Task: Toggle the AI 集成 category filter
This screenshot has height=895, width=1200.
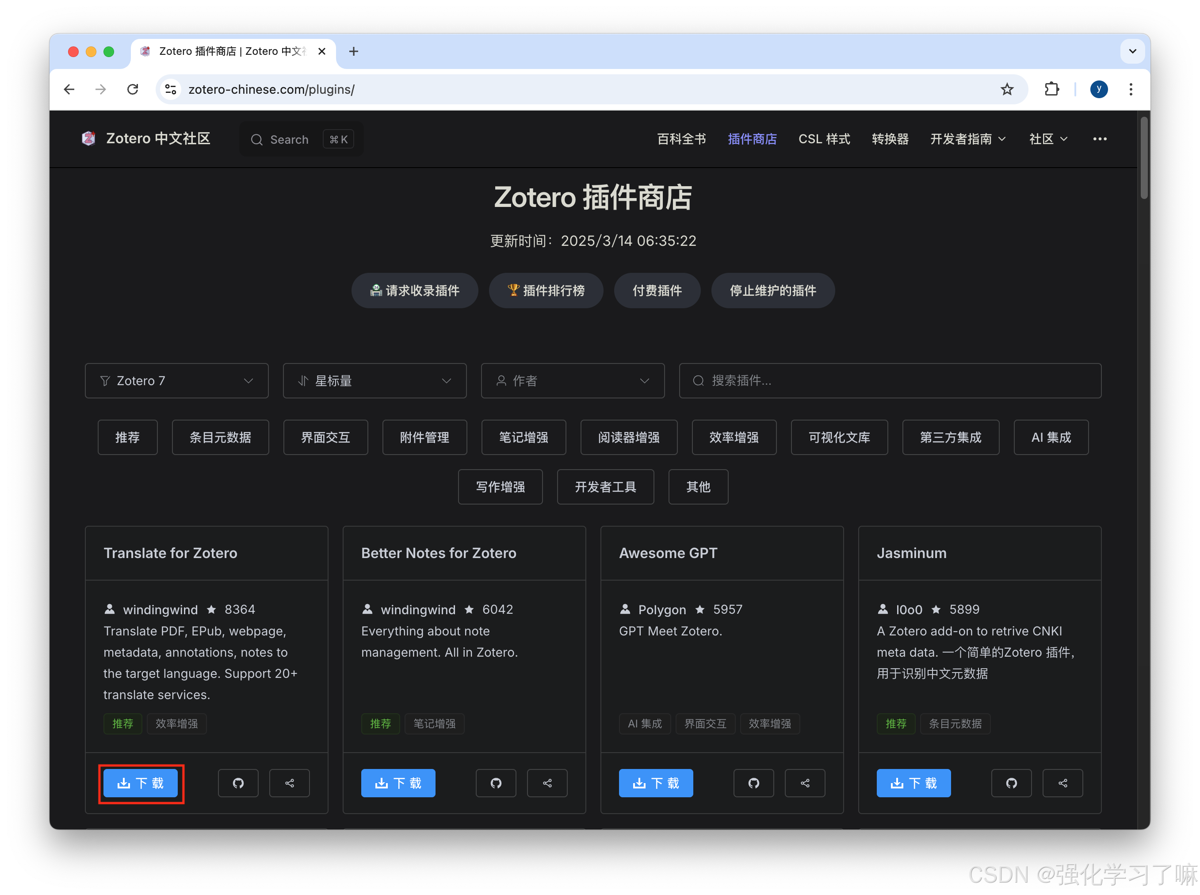Action: click(x=1051, y=437)
